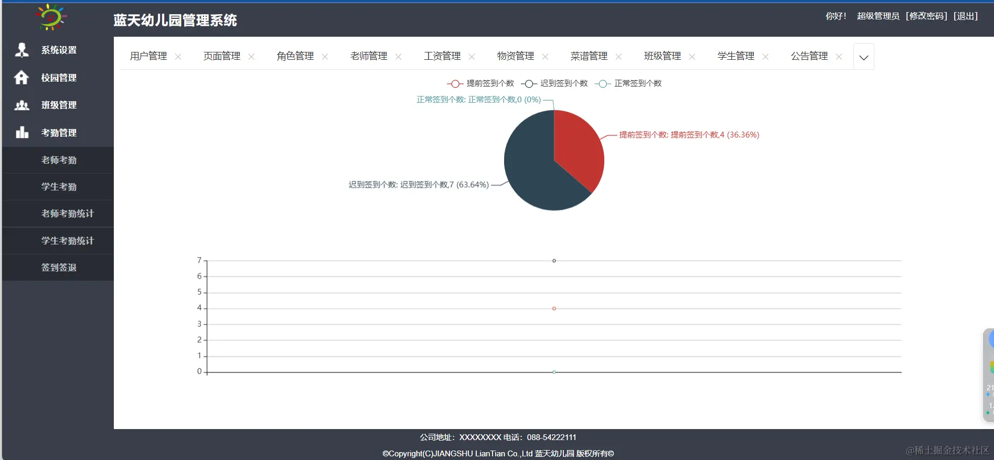Switch to 用户管理 tab
This screenshot has width=994, height=460.
[x=148, y=56]
